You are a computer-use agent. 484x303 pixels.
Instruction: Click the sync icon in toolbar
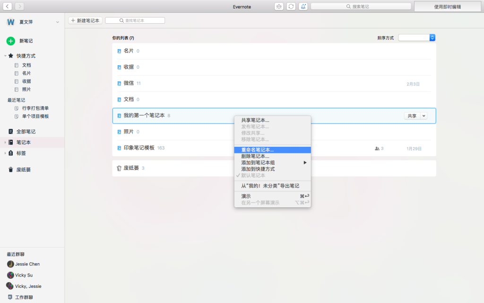(291, 7)
